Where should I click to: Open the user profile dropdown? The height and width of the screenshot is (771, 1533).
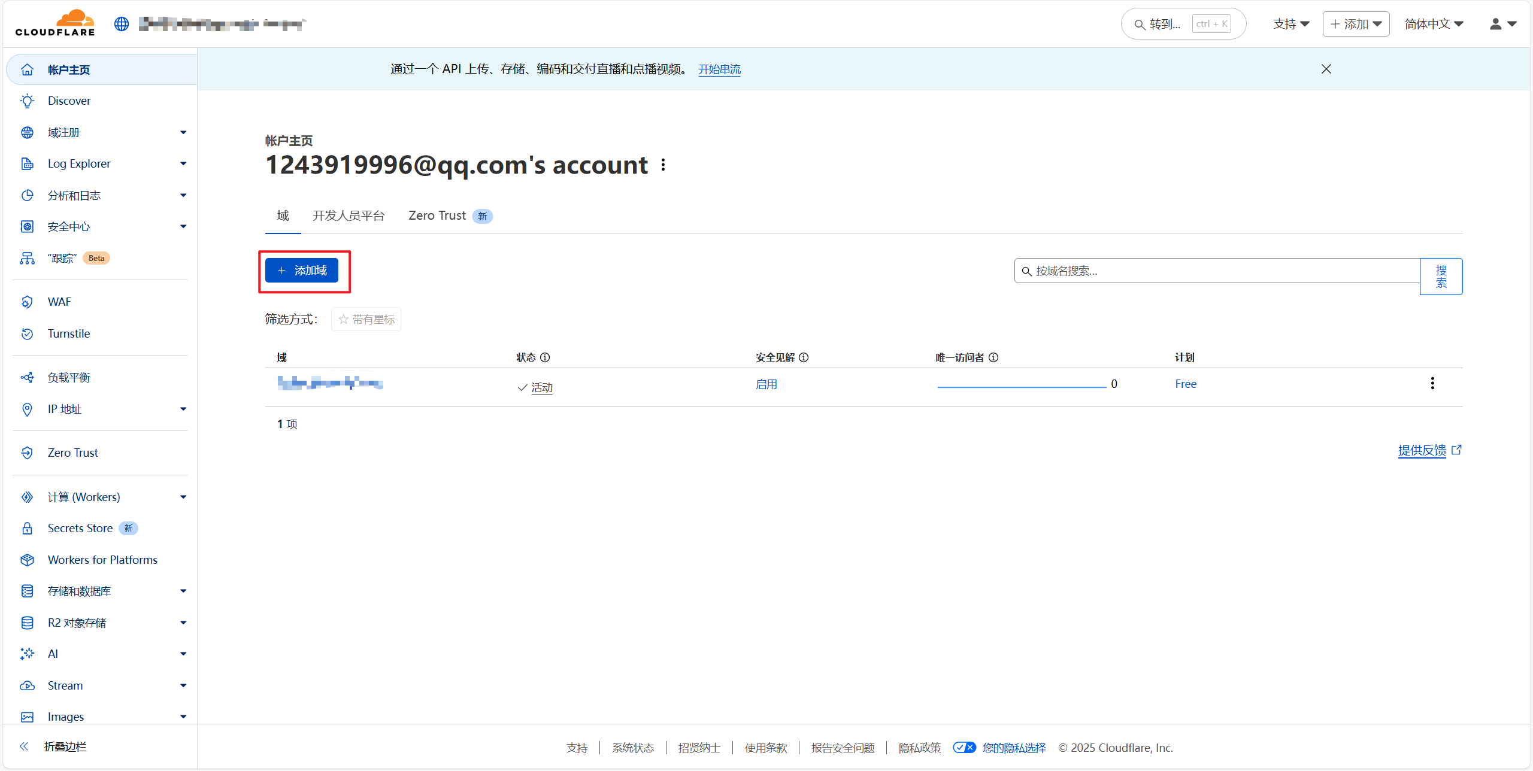[x=1503, y=24]
